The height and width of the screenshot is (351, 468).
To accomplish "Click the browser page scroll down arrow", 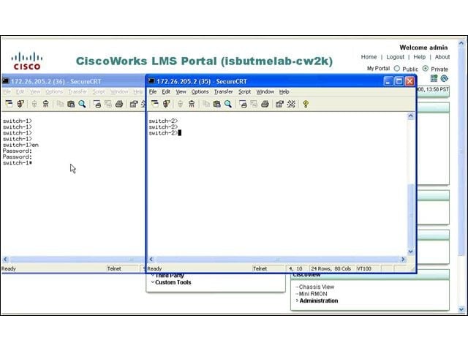I will tap(461, 309).
